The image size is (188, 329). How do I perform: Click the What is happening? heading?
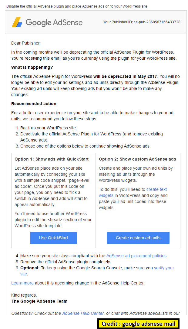pos(32,67)
